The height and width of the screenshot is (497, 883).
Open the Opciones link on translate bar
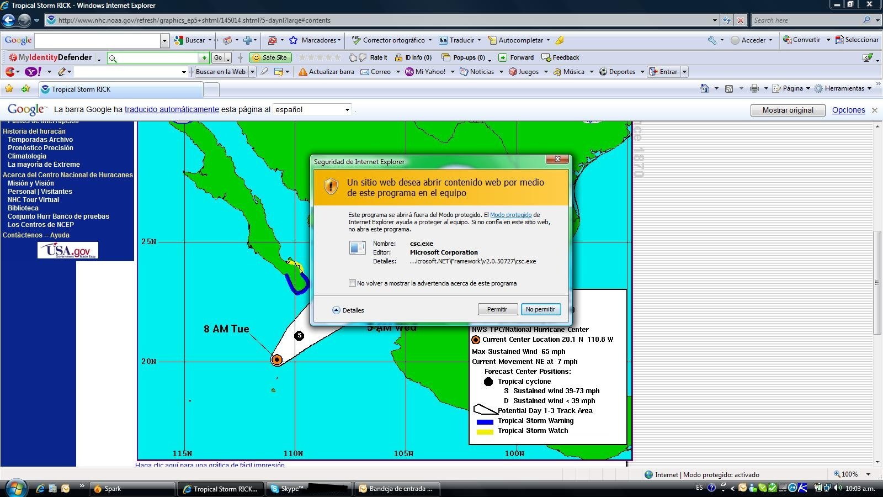[x=848, y=110]
